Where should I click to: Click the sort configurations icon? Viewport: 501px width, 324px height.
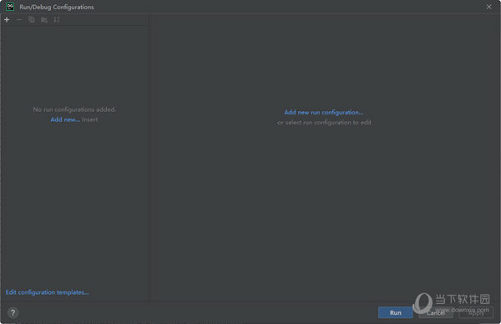[57, 20]
